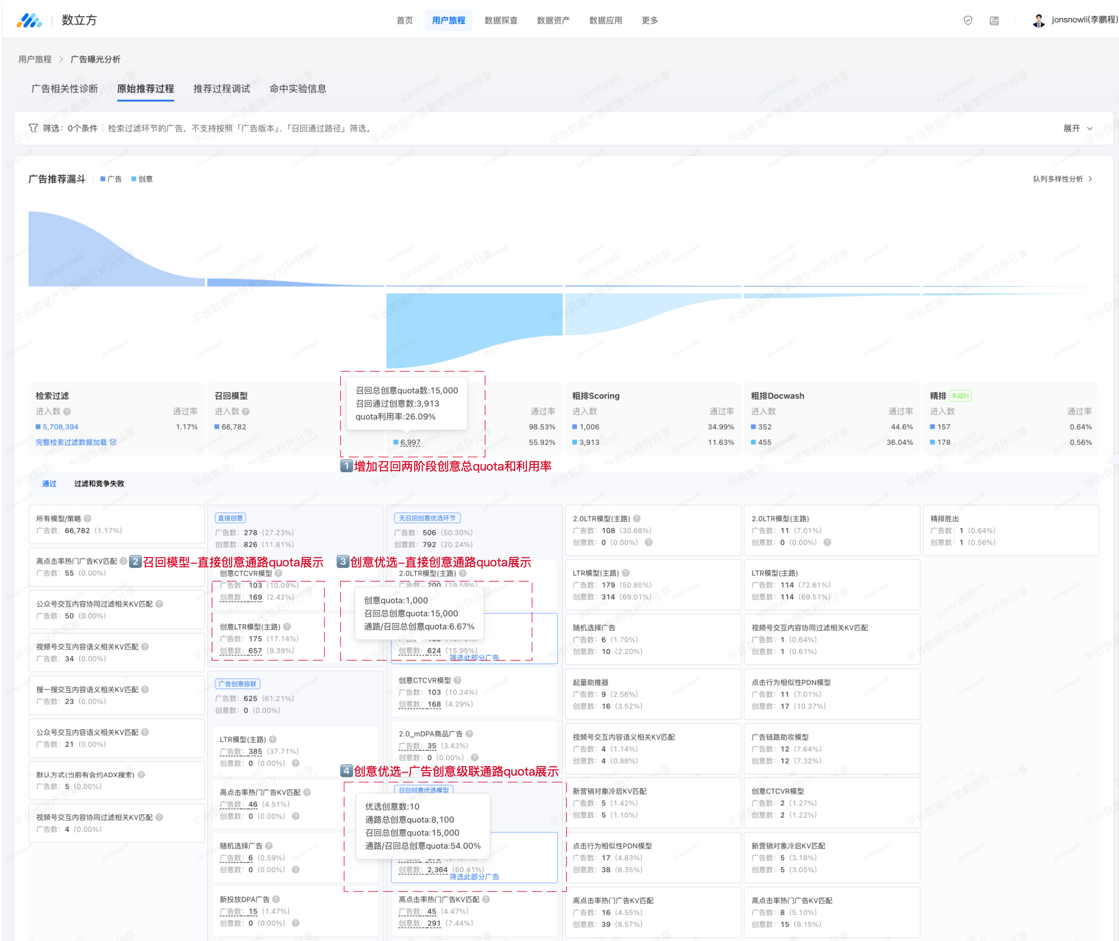Toggle the 广告 legend in funnel chart
The height and width of the screenshot is (941, 1119).
(111, 179)
